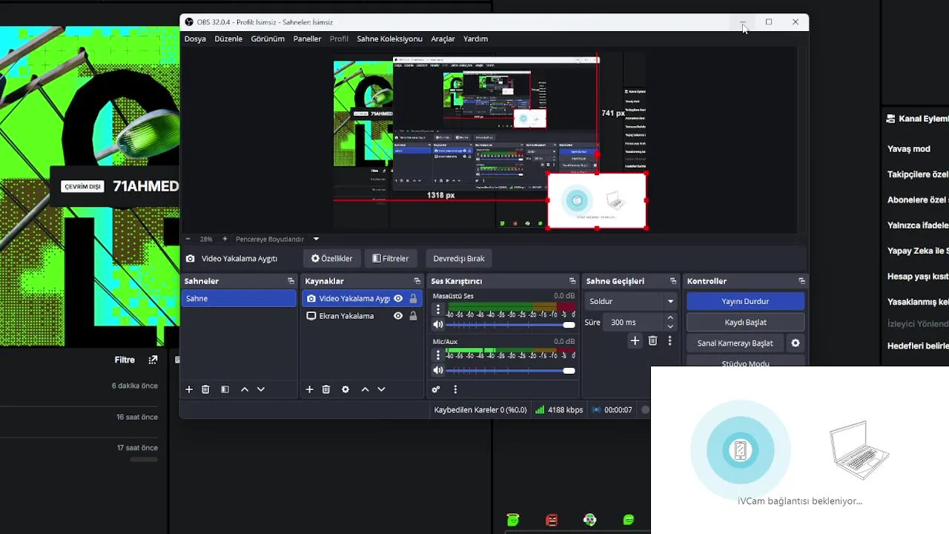Click the iVCam laptop icon
This screenshot has height=534, width=949.
[x=859, y=449]
